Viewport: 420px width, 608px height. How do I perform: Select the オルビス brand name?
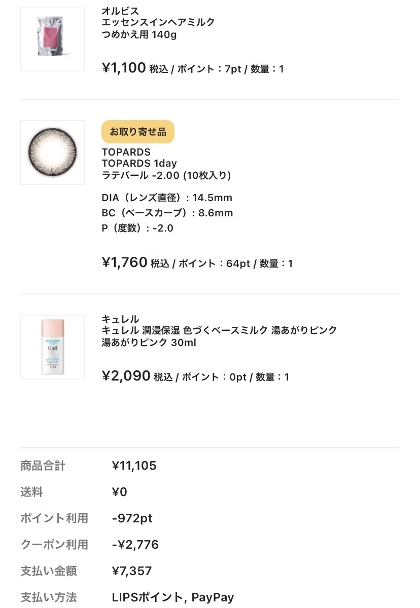pos(120,11)
